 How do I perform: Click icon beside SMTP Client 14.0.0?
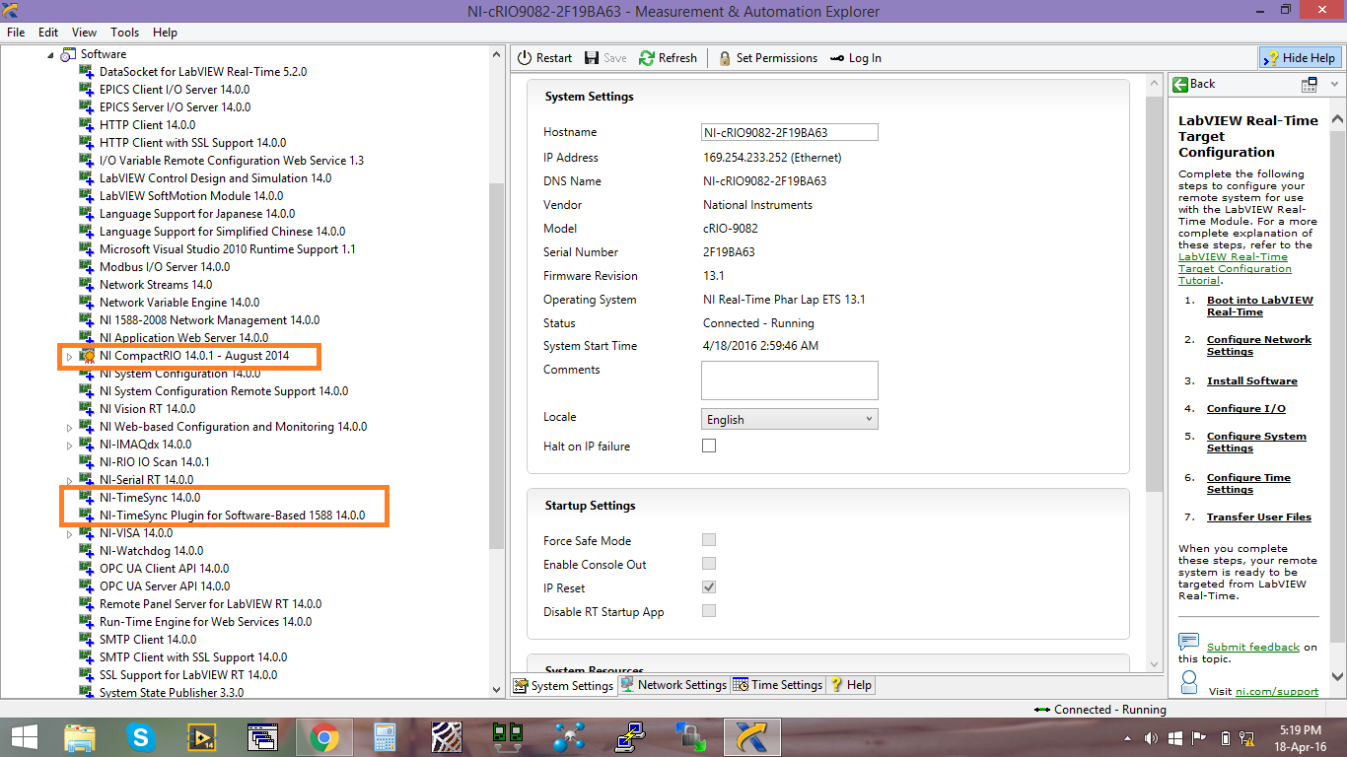coord(87,640)
